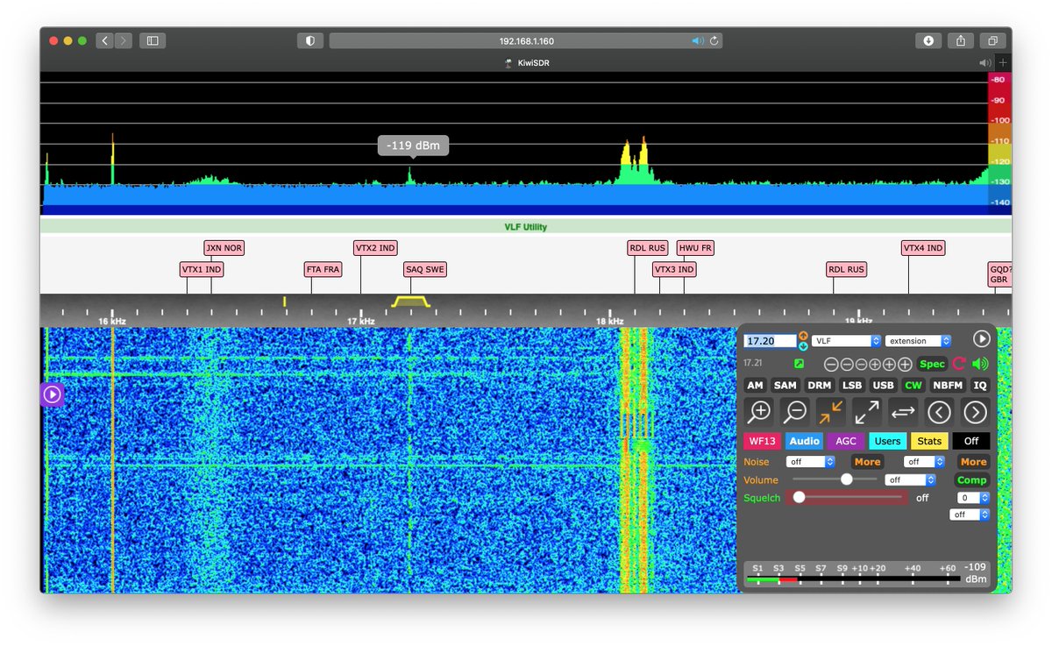Select DRM mode
Viewport: 1052px width, 646px height.
pos(819,385)
